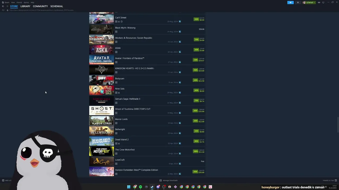Image resolution: width=339 pixels, height=190 pixels.
Task: Open the Games menu
Action: pos(26,2)
